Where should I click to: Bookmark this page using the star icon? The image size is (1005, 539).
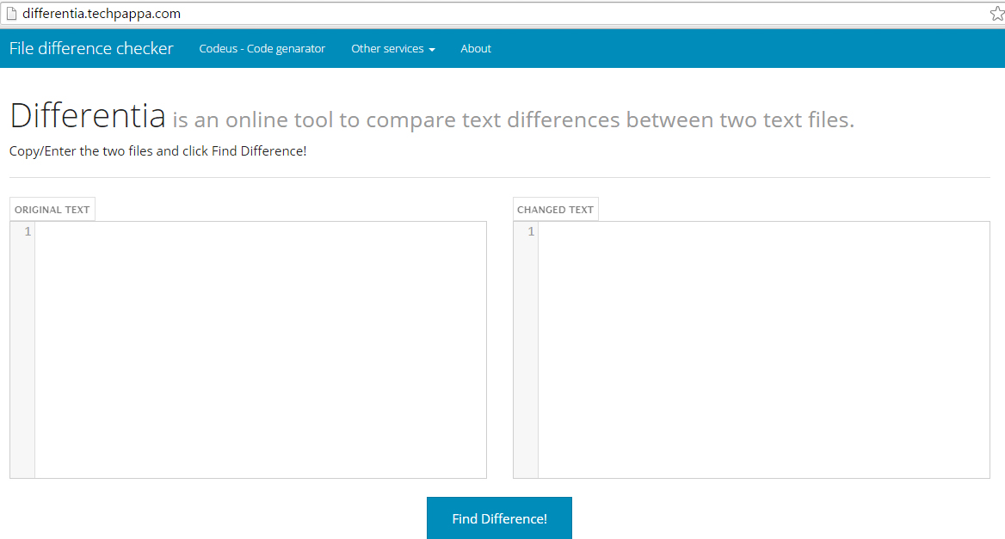click(x=996, y=13)
